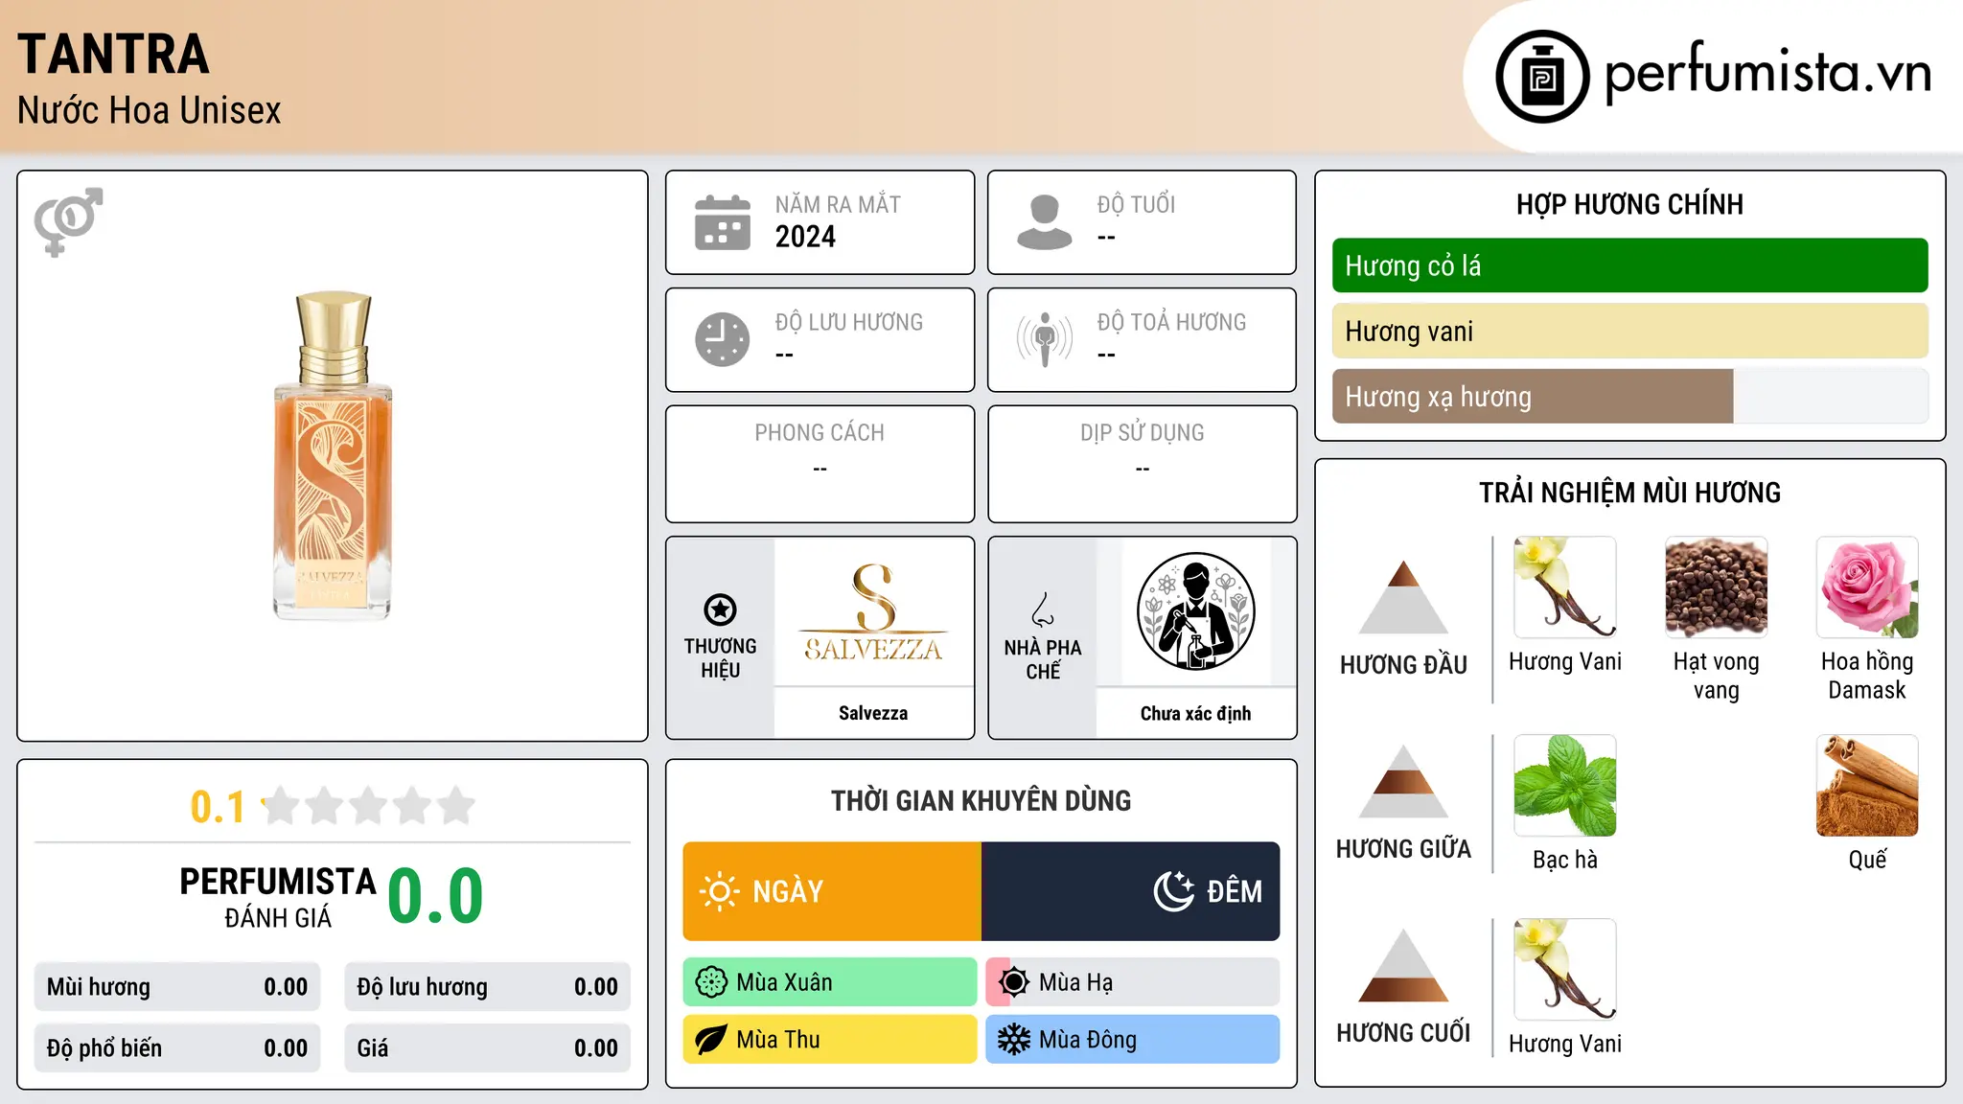Click the calendar icon for release year
This screenshot has height=1104, width=1963.
pos(723,222)
